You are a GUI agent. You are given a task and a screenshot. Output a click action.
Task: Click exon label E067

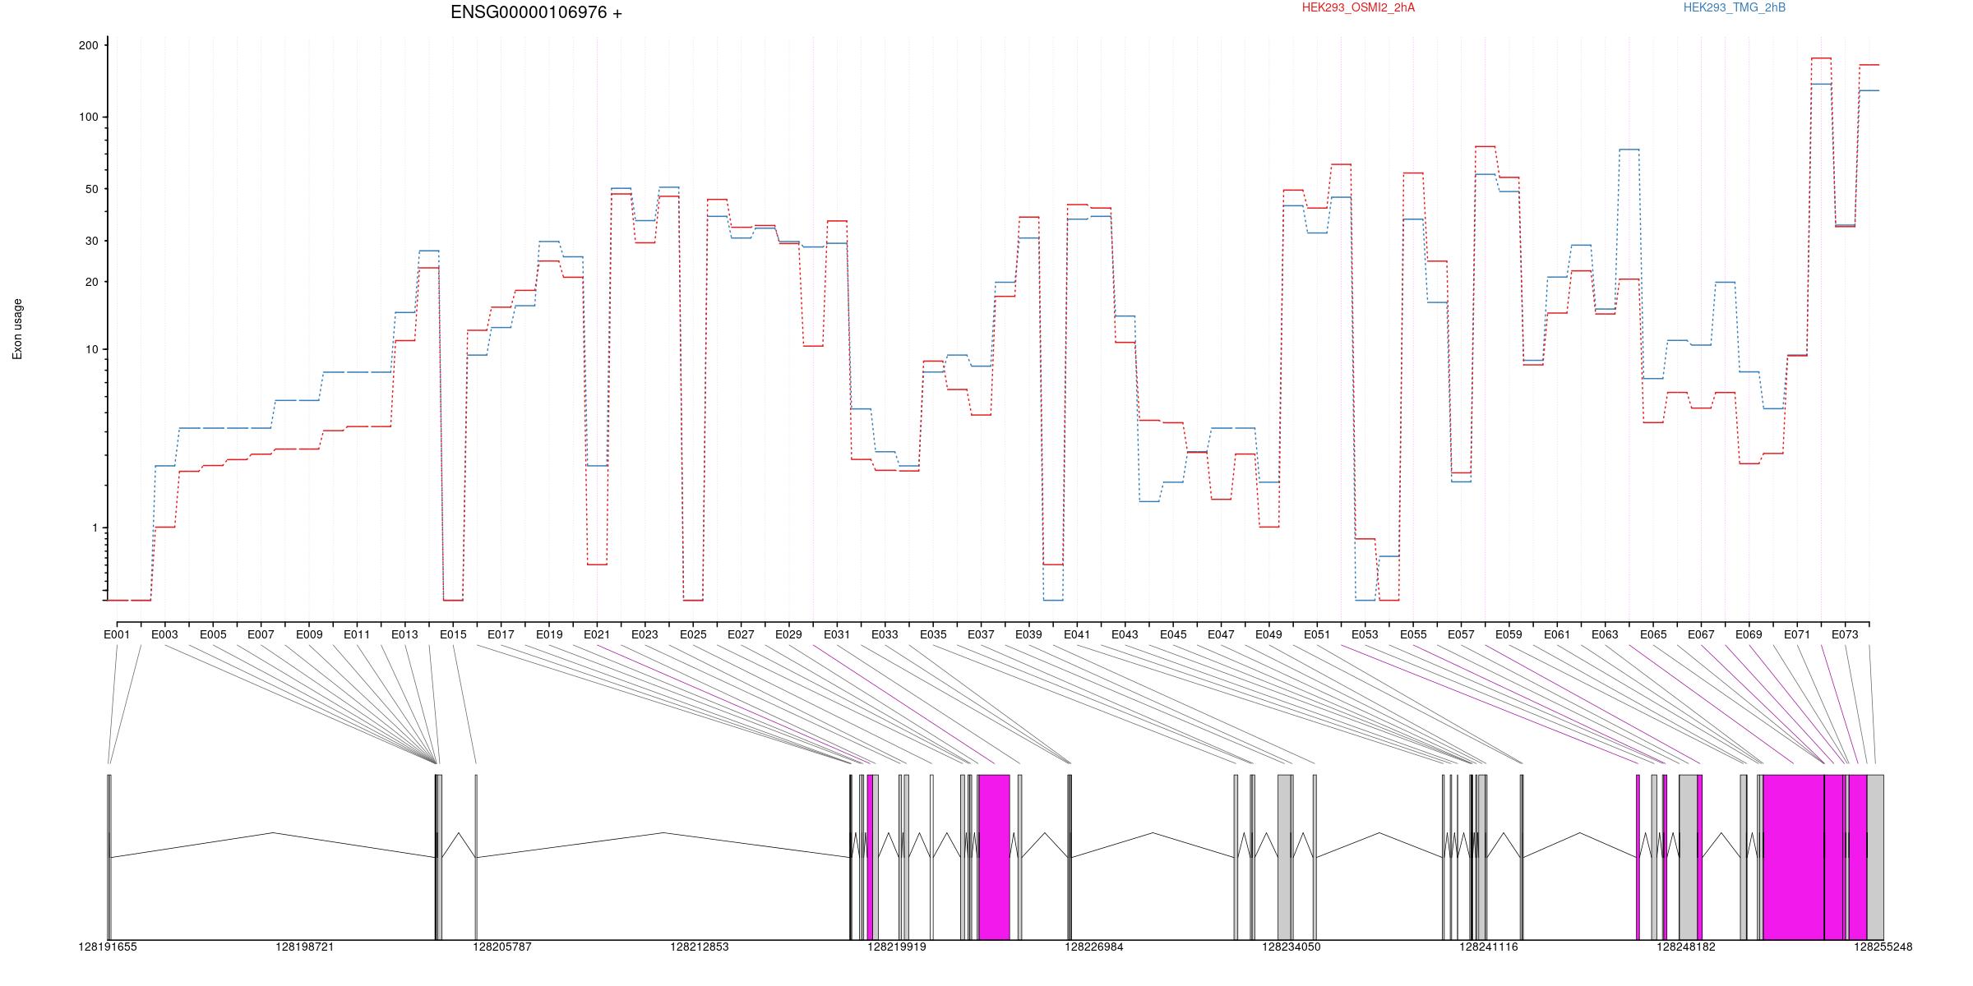coord(1701,634)
